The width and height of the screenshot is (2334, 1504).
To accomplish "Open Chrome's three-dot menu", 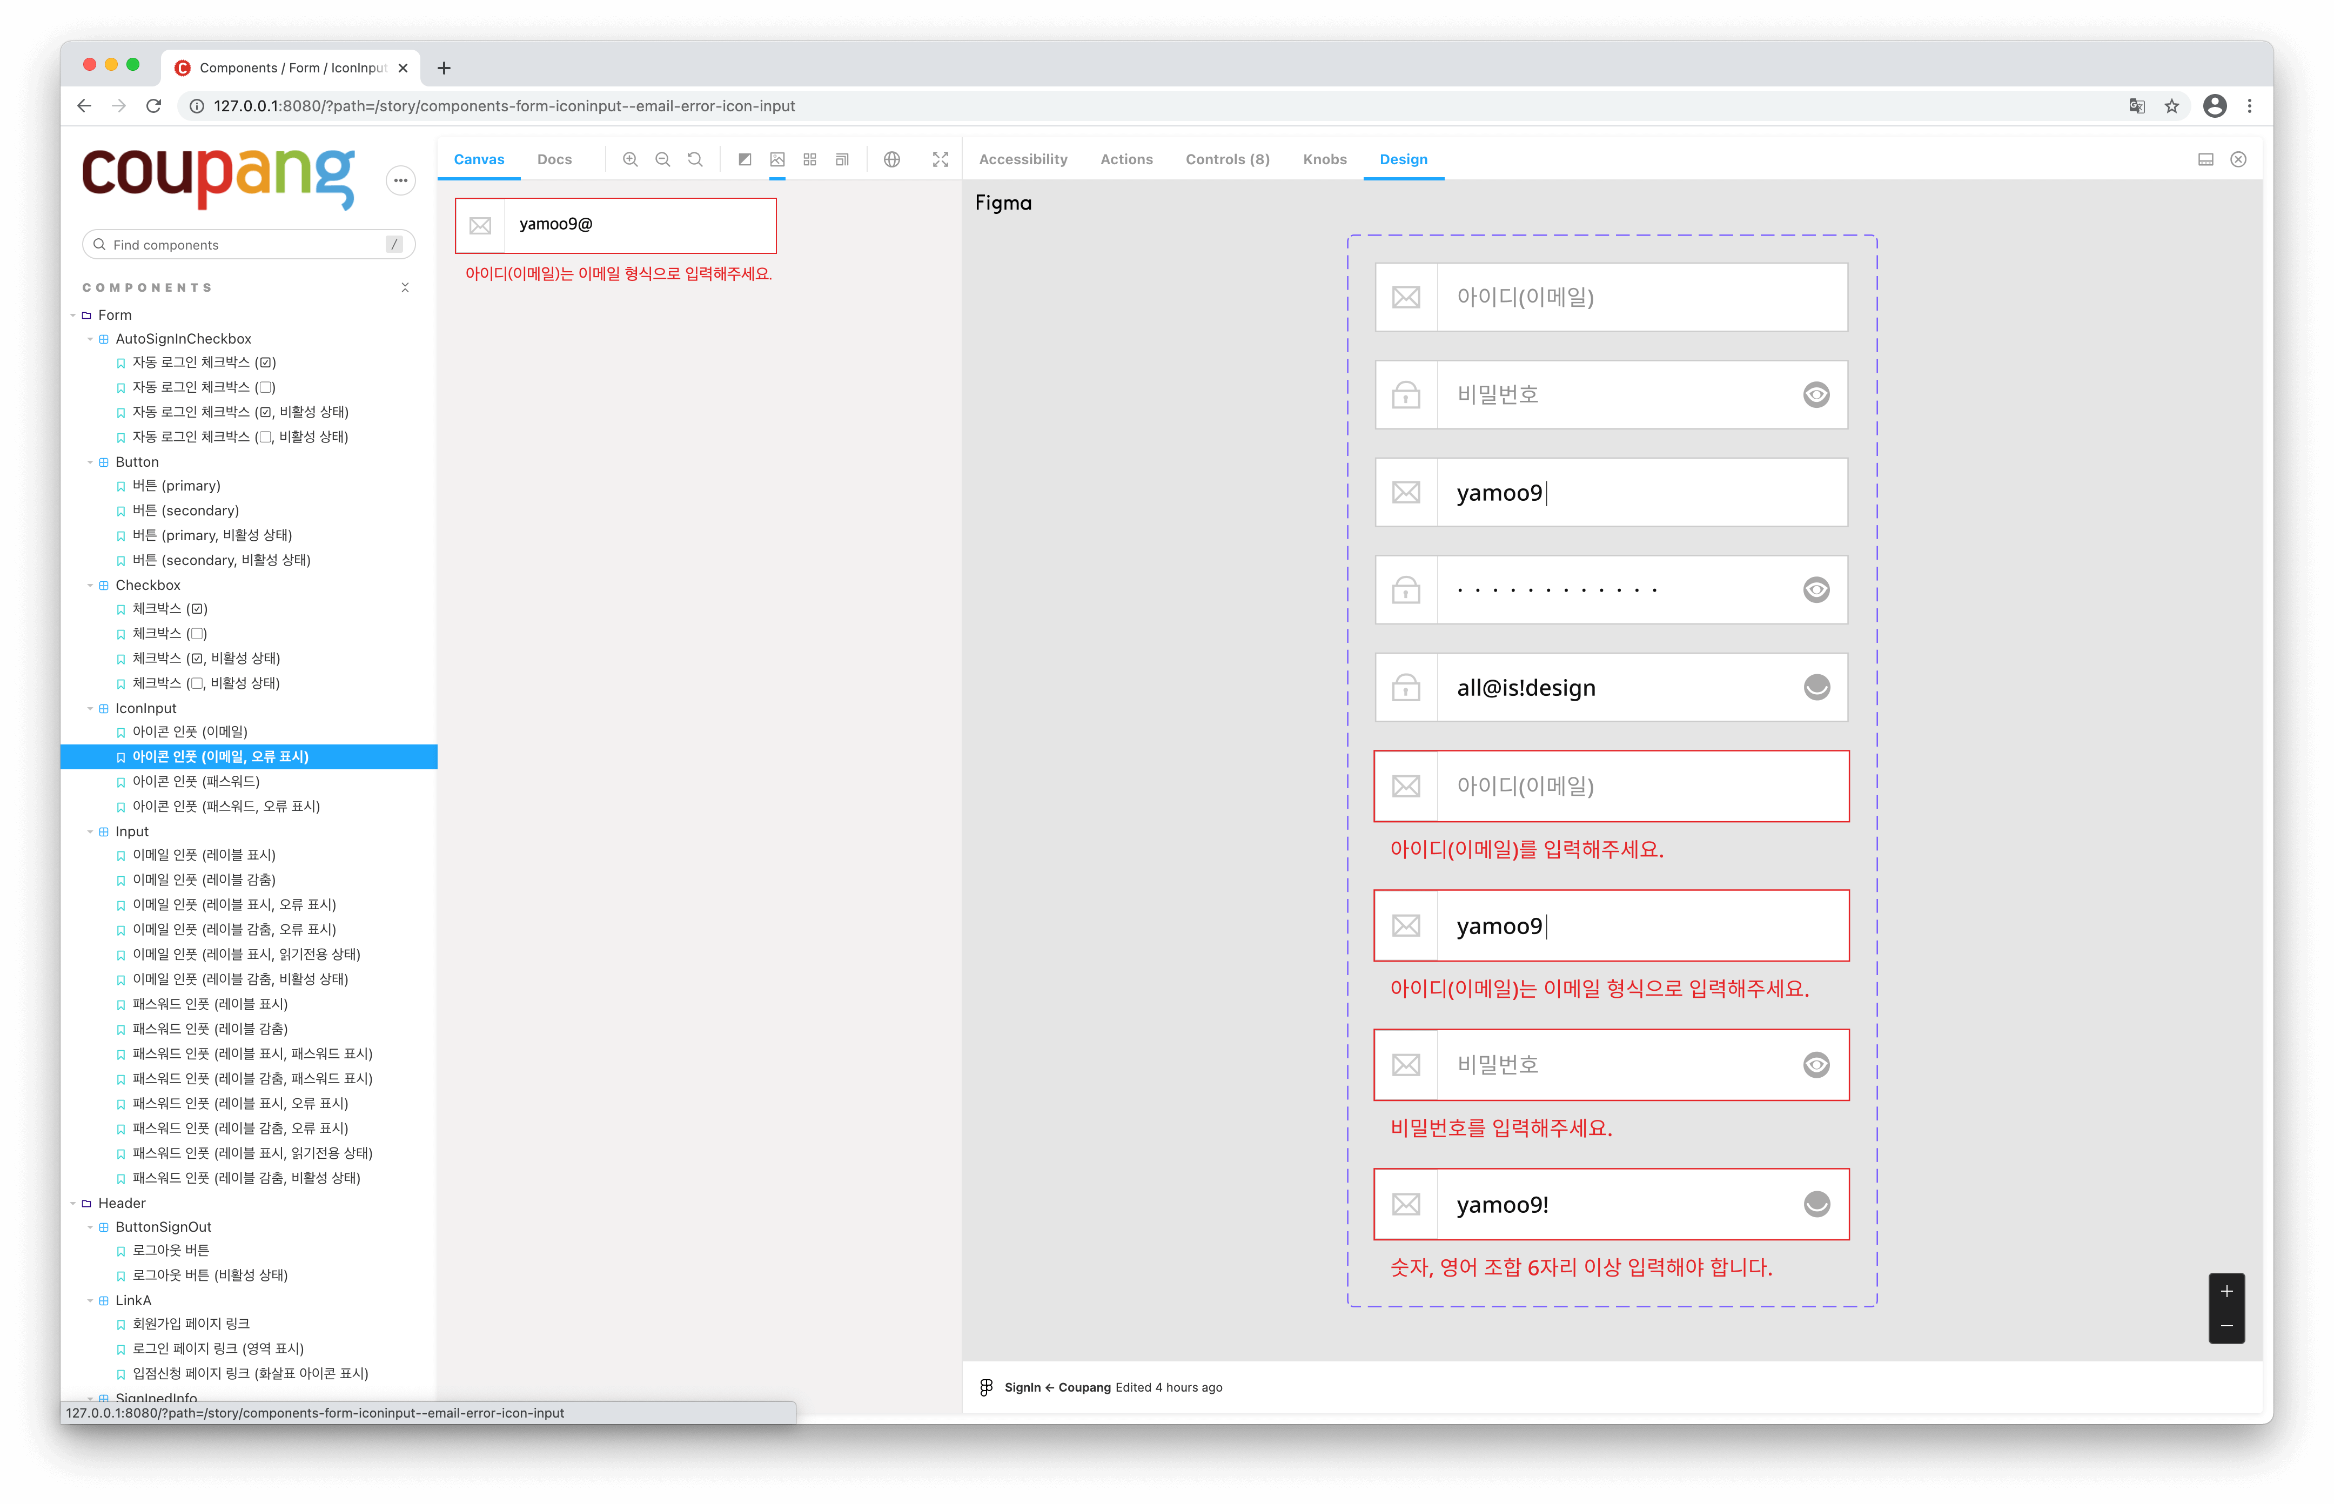I will click(2250, 105).
